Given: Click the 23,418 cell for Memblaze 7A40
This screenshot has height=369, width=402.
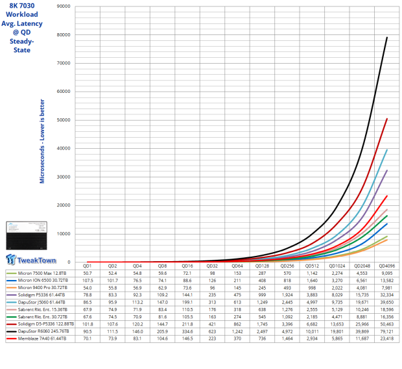Looking at the screenshot, I should 387,338.
